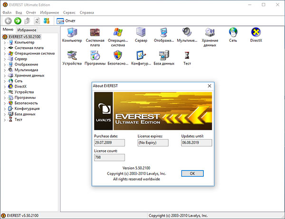This screenshot has width=285, height=219.
Task: Expand the Отображение tree node
Action: pyautogui.click(x=5, y=65)
